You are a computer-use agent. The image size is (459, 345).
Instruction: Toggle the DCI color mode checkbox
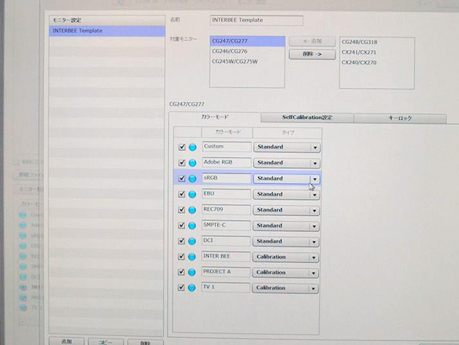coord(181,241)
